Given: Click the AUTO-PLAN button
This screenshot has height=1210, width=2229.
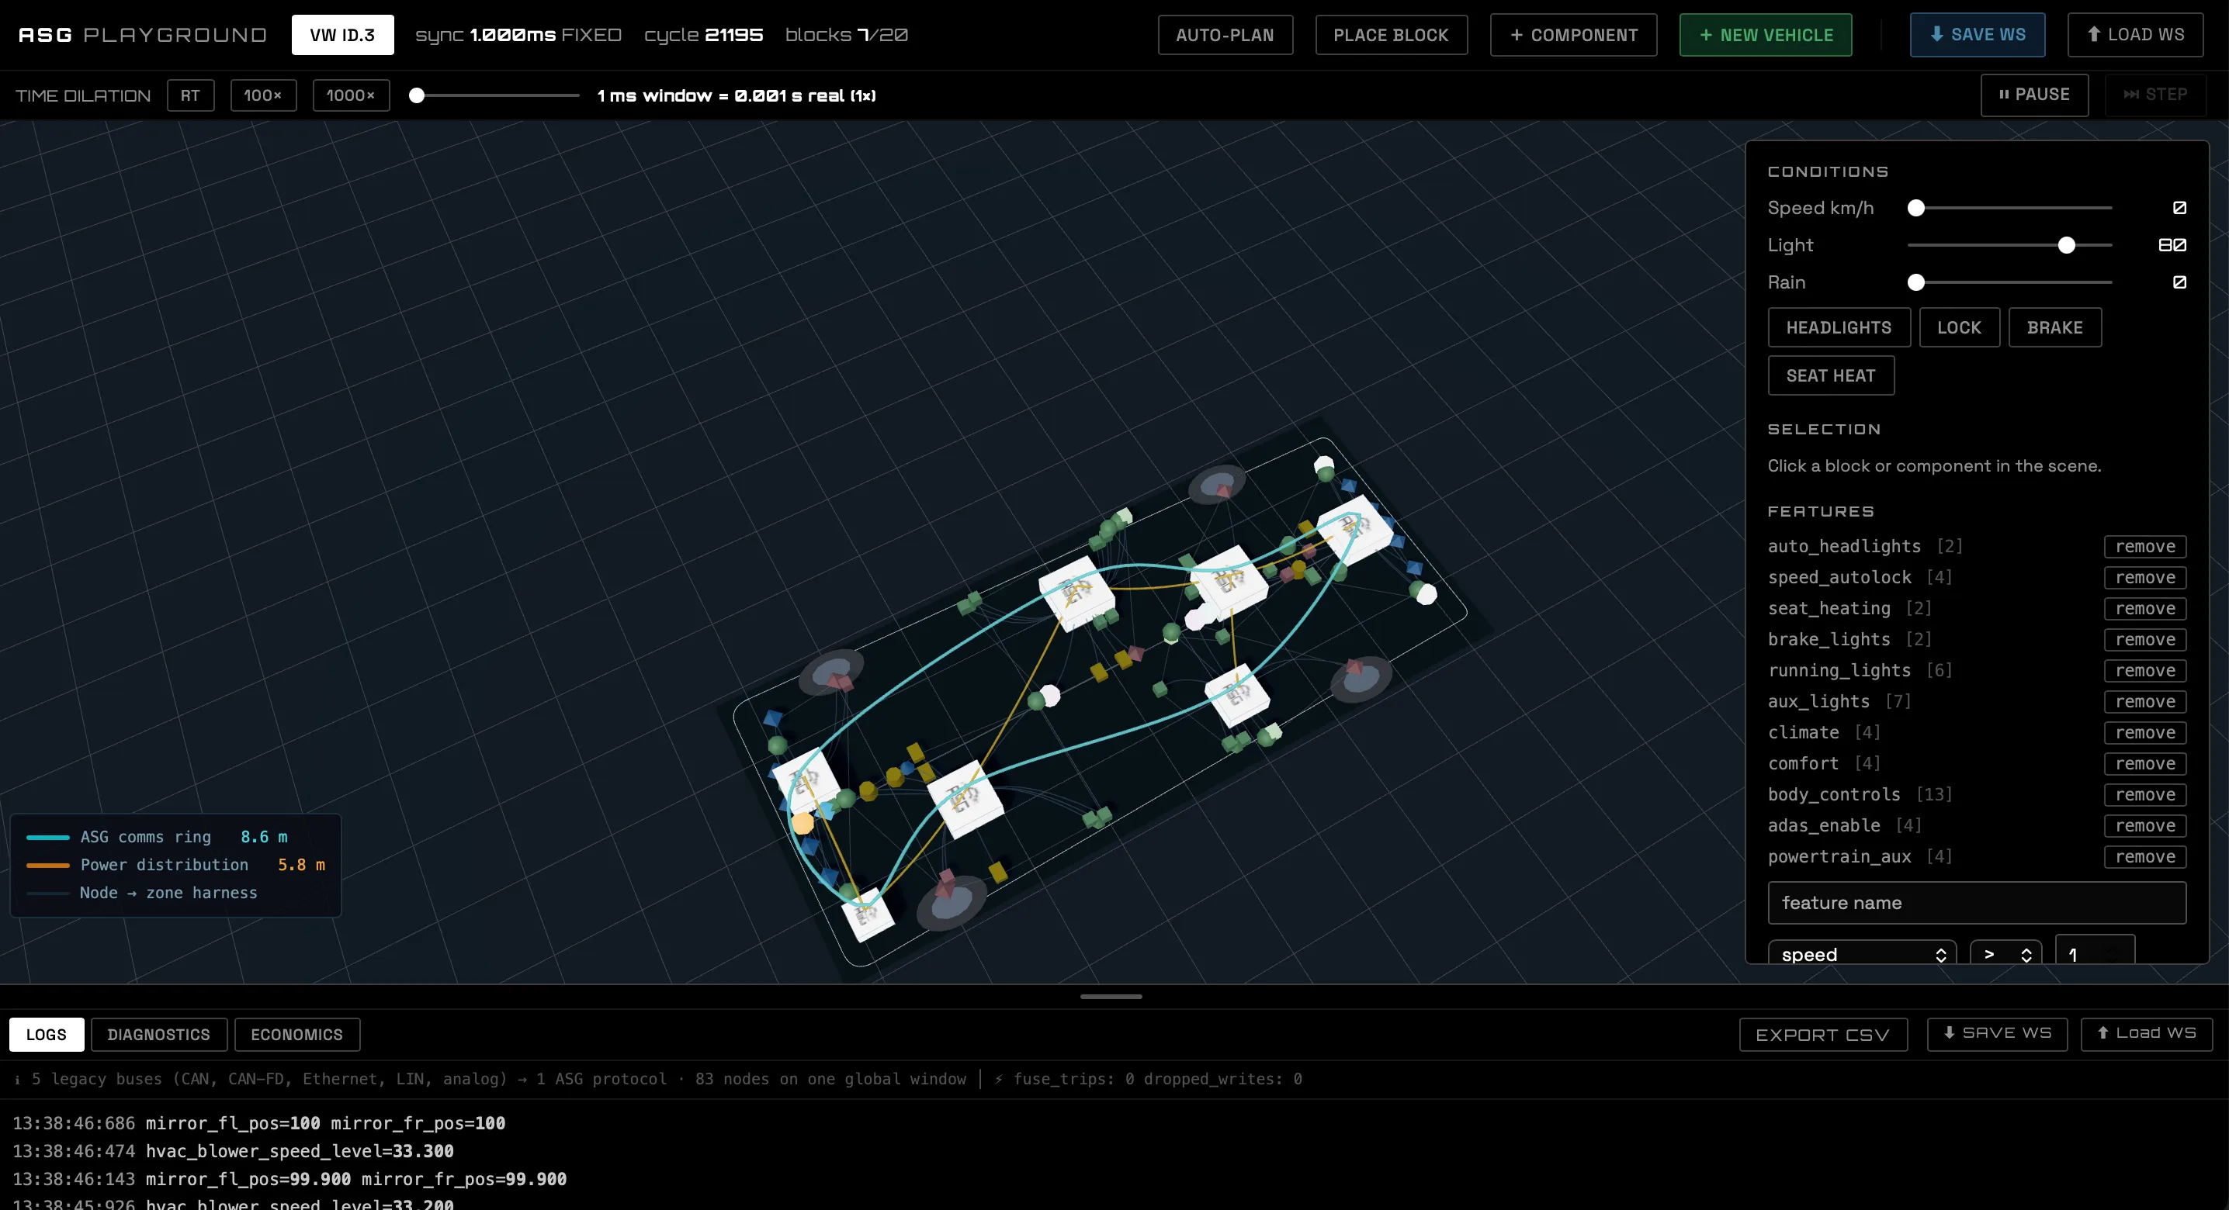Looking at the screenshot, I should (x=1225, y=35).
